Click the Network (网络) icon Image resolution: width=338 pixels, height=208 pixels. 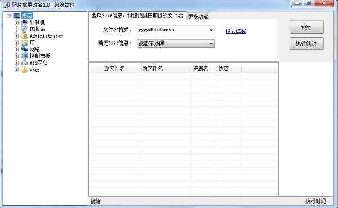click(25, 49)
